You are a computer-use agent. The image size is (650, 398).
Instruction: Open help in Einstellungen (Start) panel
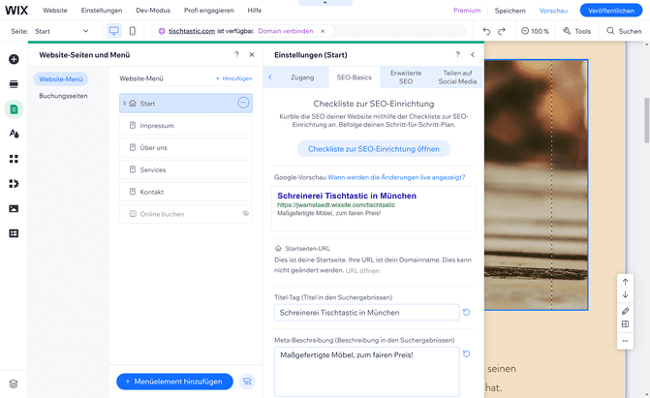coord(457,54)
